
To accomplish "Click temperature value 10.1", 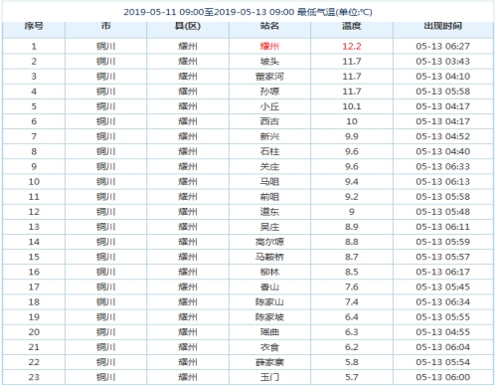I will (352, 106).
